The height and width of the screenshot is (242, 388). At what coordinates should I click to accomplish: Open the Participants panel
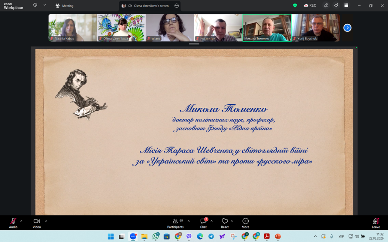175,223
